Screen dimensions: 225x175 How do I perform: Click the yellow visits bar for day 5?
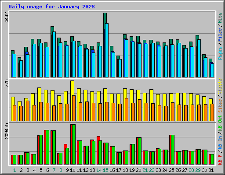(39, 95)
